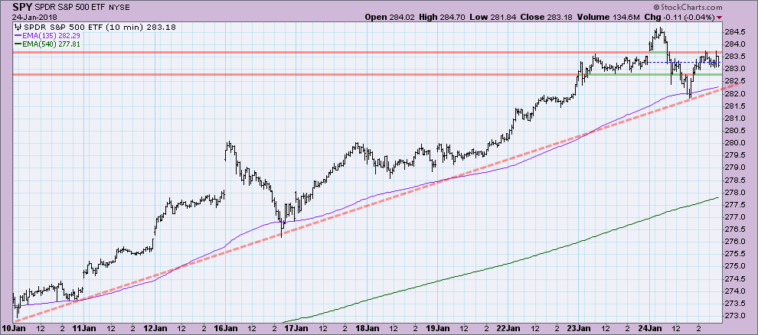Image resolution: width=758 pixels, height=335 pixels.
Task: Click the 274.0 price axis label
Action: pos(735,291)
